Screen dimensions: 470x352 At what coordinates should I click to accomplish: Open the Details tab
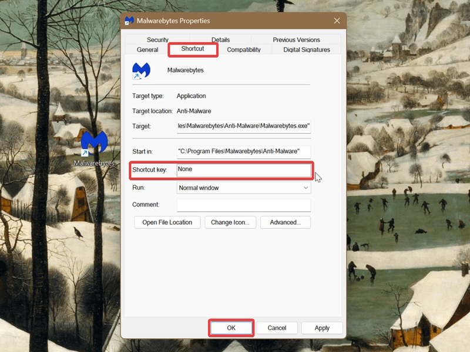220,39
